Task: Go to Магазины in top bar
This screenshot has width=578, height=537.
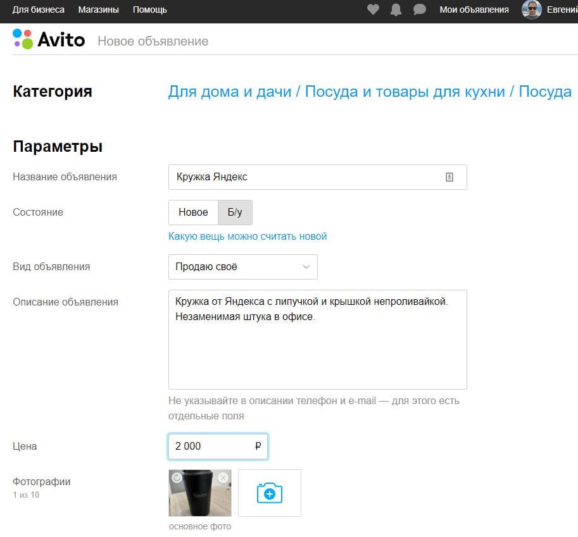Action: pyautogui.click(x=98, y=9)
